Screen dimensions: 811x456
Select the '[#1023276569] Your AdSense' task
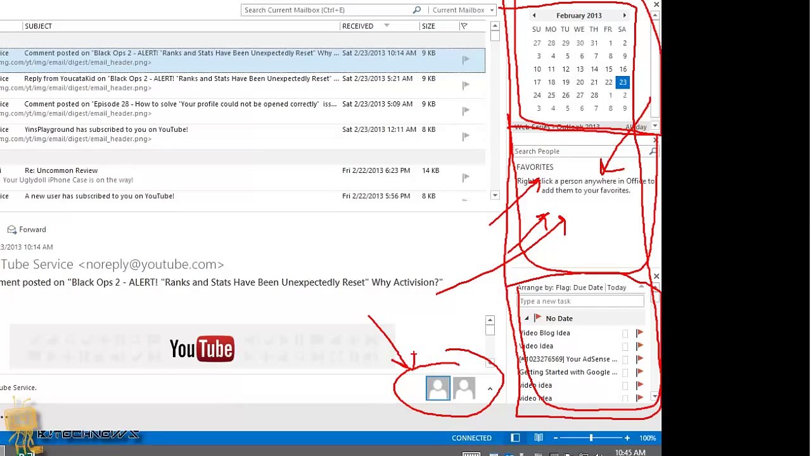tap(568, 359)
